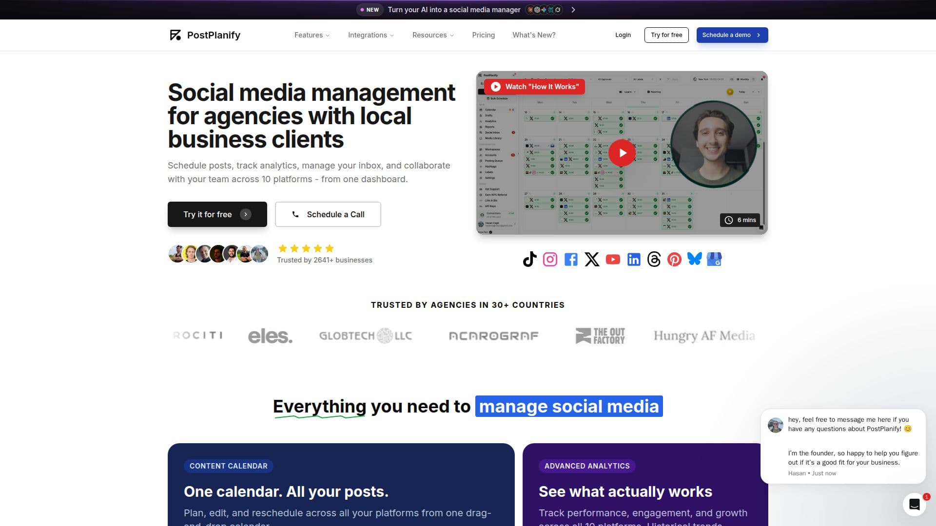Click the PostPlanify logo

(x=205, y=35)
